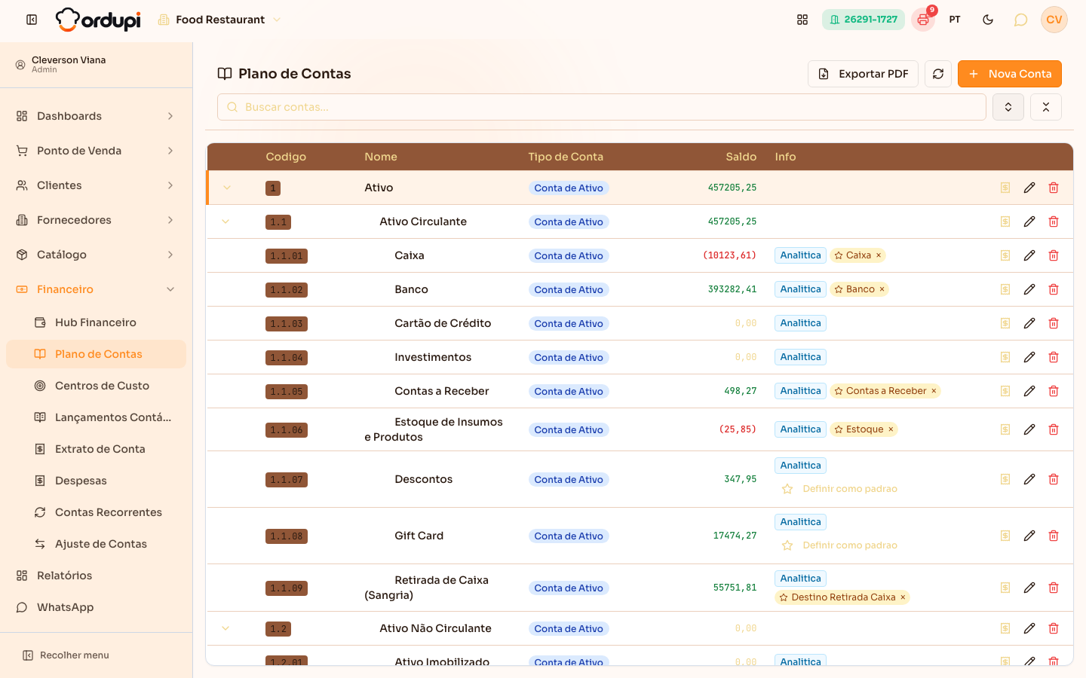Delete the Banco account with trash icon
This screenshot has width=1086, height=678.
click(x=1054, y=289)
